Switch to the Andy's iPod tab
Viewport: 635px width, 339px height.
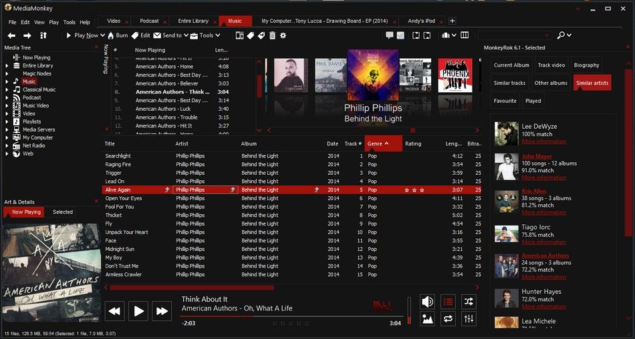pyautogui.click(x=421, y=21)
